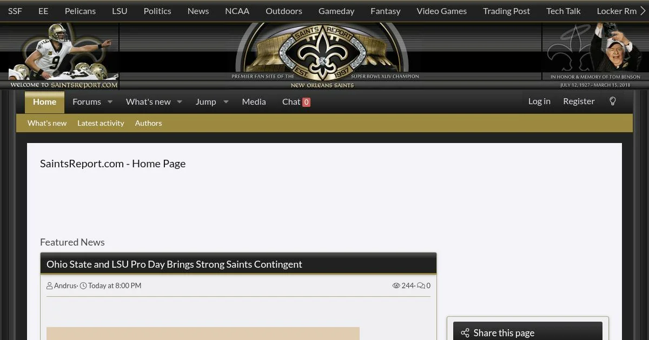Click the comments bubble icon showing 0
Screen dimensions: 649x340
click(x=421, y=285)
